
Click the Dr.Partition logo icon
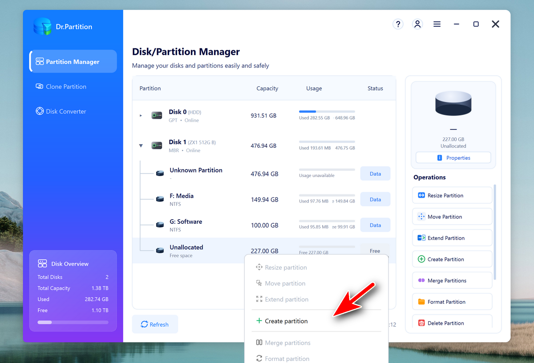coord(43,27)
